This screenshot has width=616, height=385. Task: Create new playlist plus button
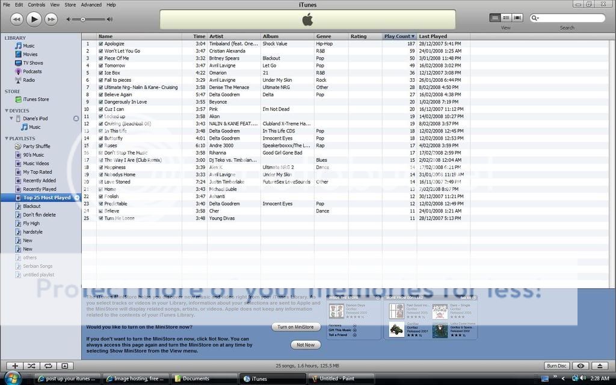[15, 366]
